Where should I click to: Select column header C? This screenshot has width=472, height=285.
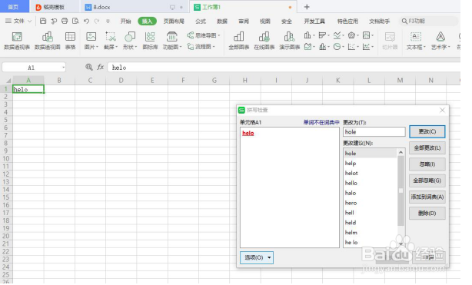pos(90,81)
